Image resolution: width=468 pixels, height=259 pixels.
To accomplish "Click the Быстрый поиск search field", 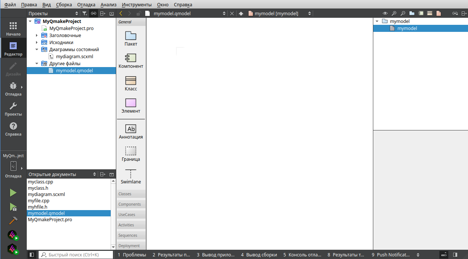I will pyautogui.click(x=76, y=255).
